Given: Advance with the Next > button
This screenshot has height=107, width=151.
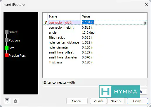Looking at the screenshot, I should click(116, 101).
